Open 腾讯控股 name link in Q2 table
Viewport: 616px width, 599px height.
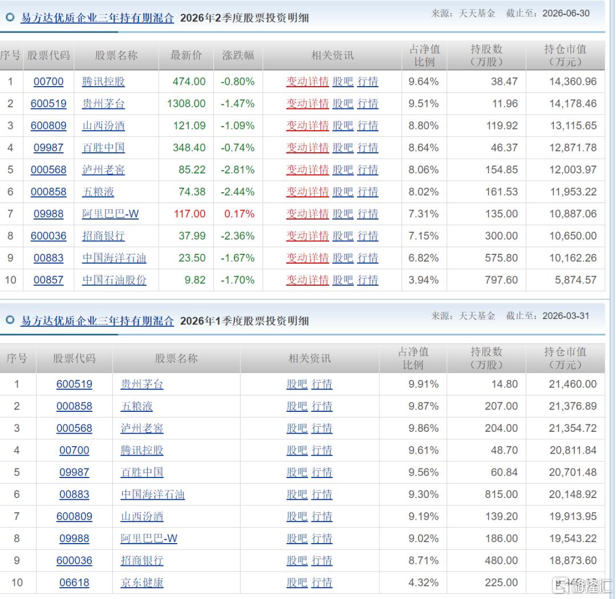pos(103,82)
